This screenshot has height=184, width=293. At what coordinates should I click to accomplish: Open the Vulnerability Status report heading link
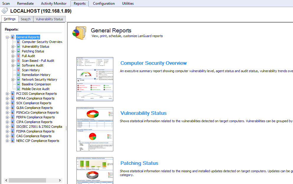coord(143,113)
